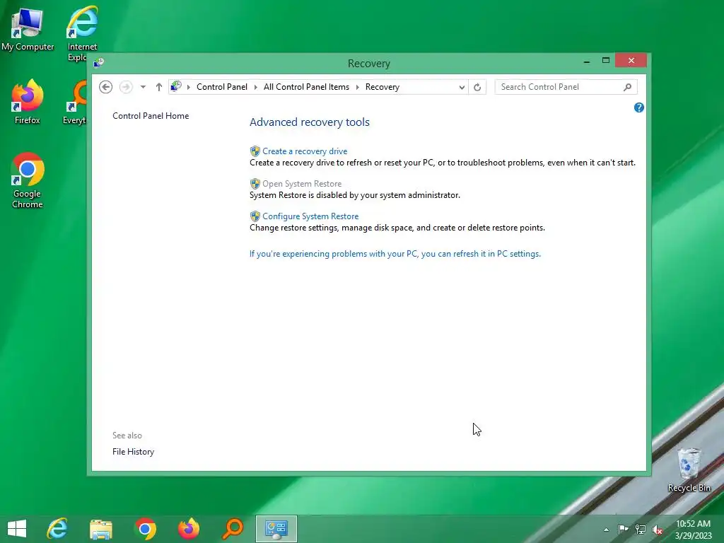Click the search magnifier icon

pos(627,87)
